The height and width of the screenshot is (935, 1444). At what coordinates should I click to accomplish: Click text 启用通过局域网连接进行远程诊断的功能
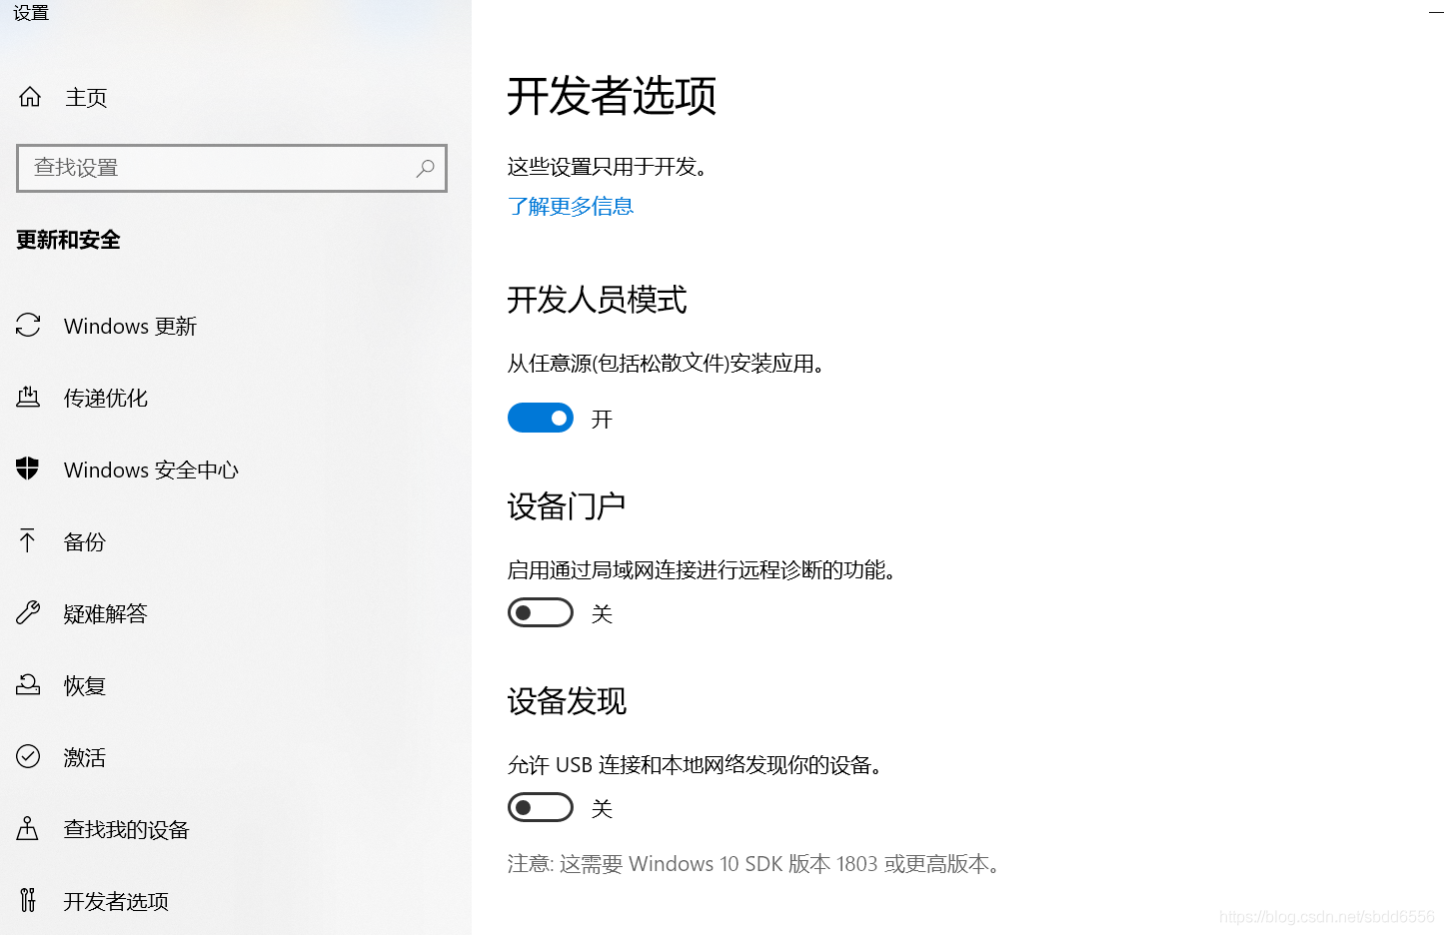[x=703, y=569]
